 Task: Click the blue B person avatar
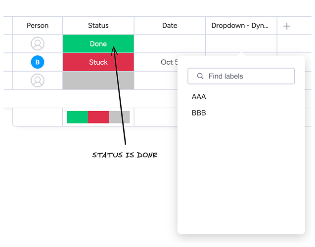38,62
